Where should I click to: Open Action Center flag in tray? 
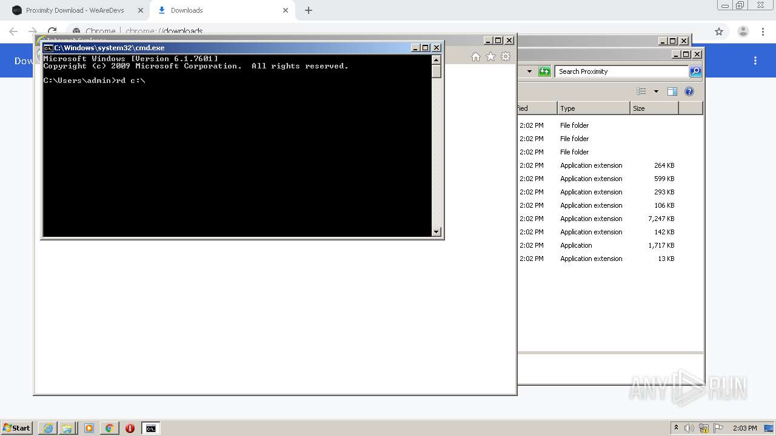pyautogui.click(x=718, y=428)
